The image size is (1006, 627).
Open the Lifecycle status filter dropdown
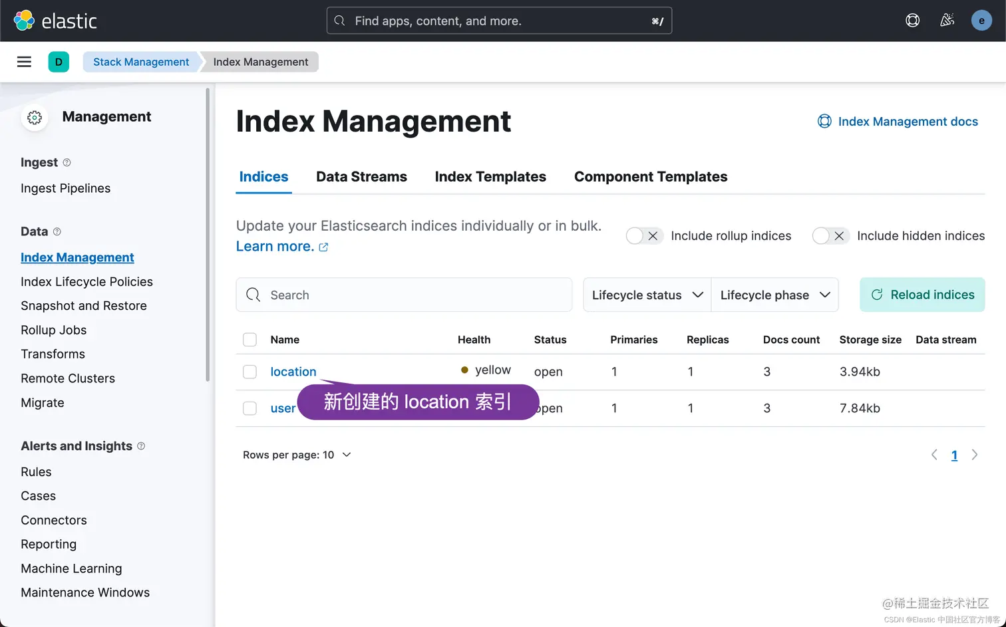647,295
